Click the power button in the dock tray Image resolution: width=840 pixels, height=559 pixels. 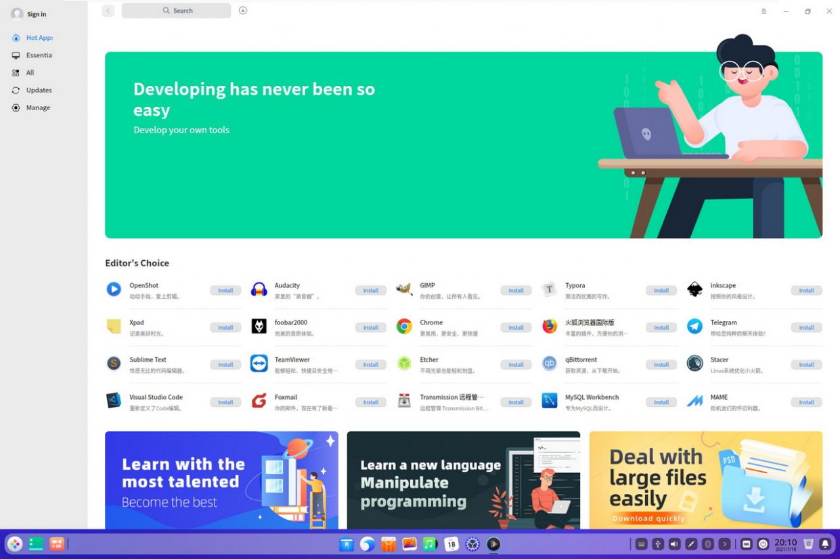pyautogui.click(x=763, y=543)
